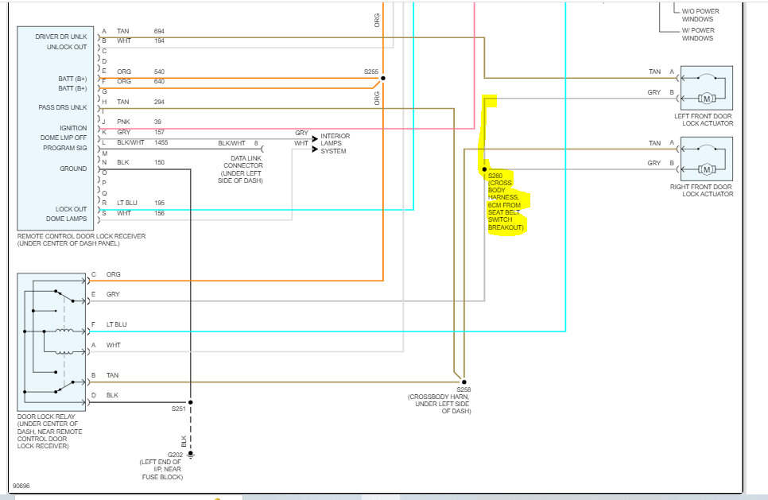Select the DOME LMP OFF label
Screen dimensions: 768x500
(64, 138)
